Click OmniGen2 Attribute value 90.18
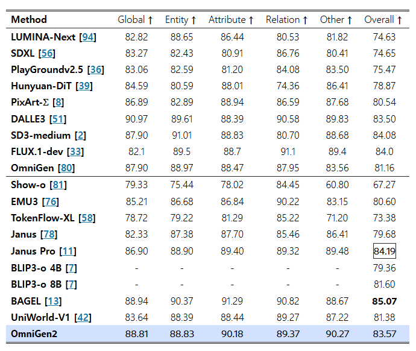Image resolution: width=416 pixels, height=351 pixels. (232, 334)
